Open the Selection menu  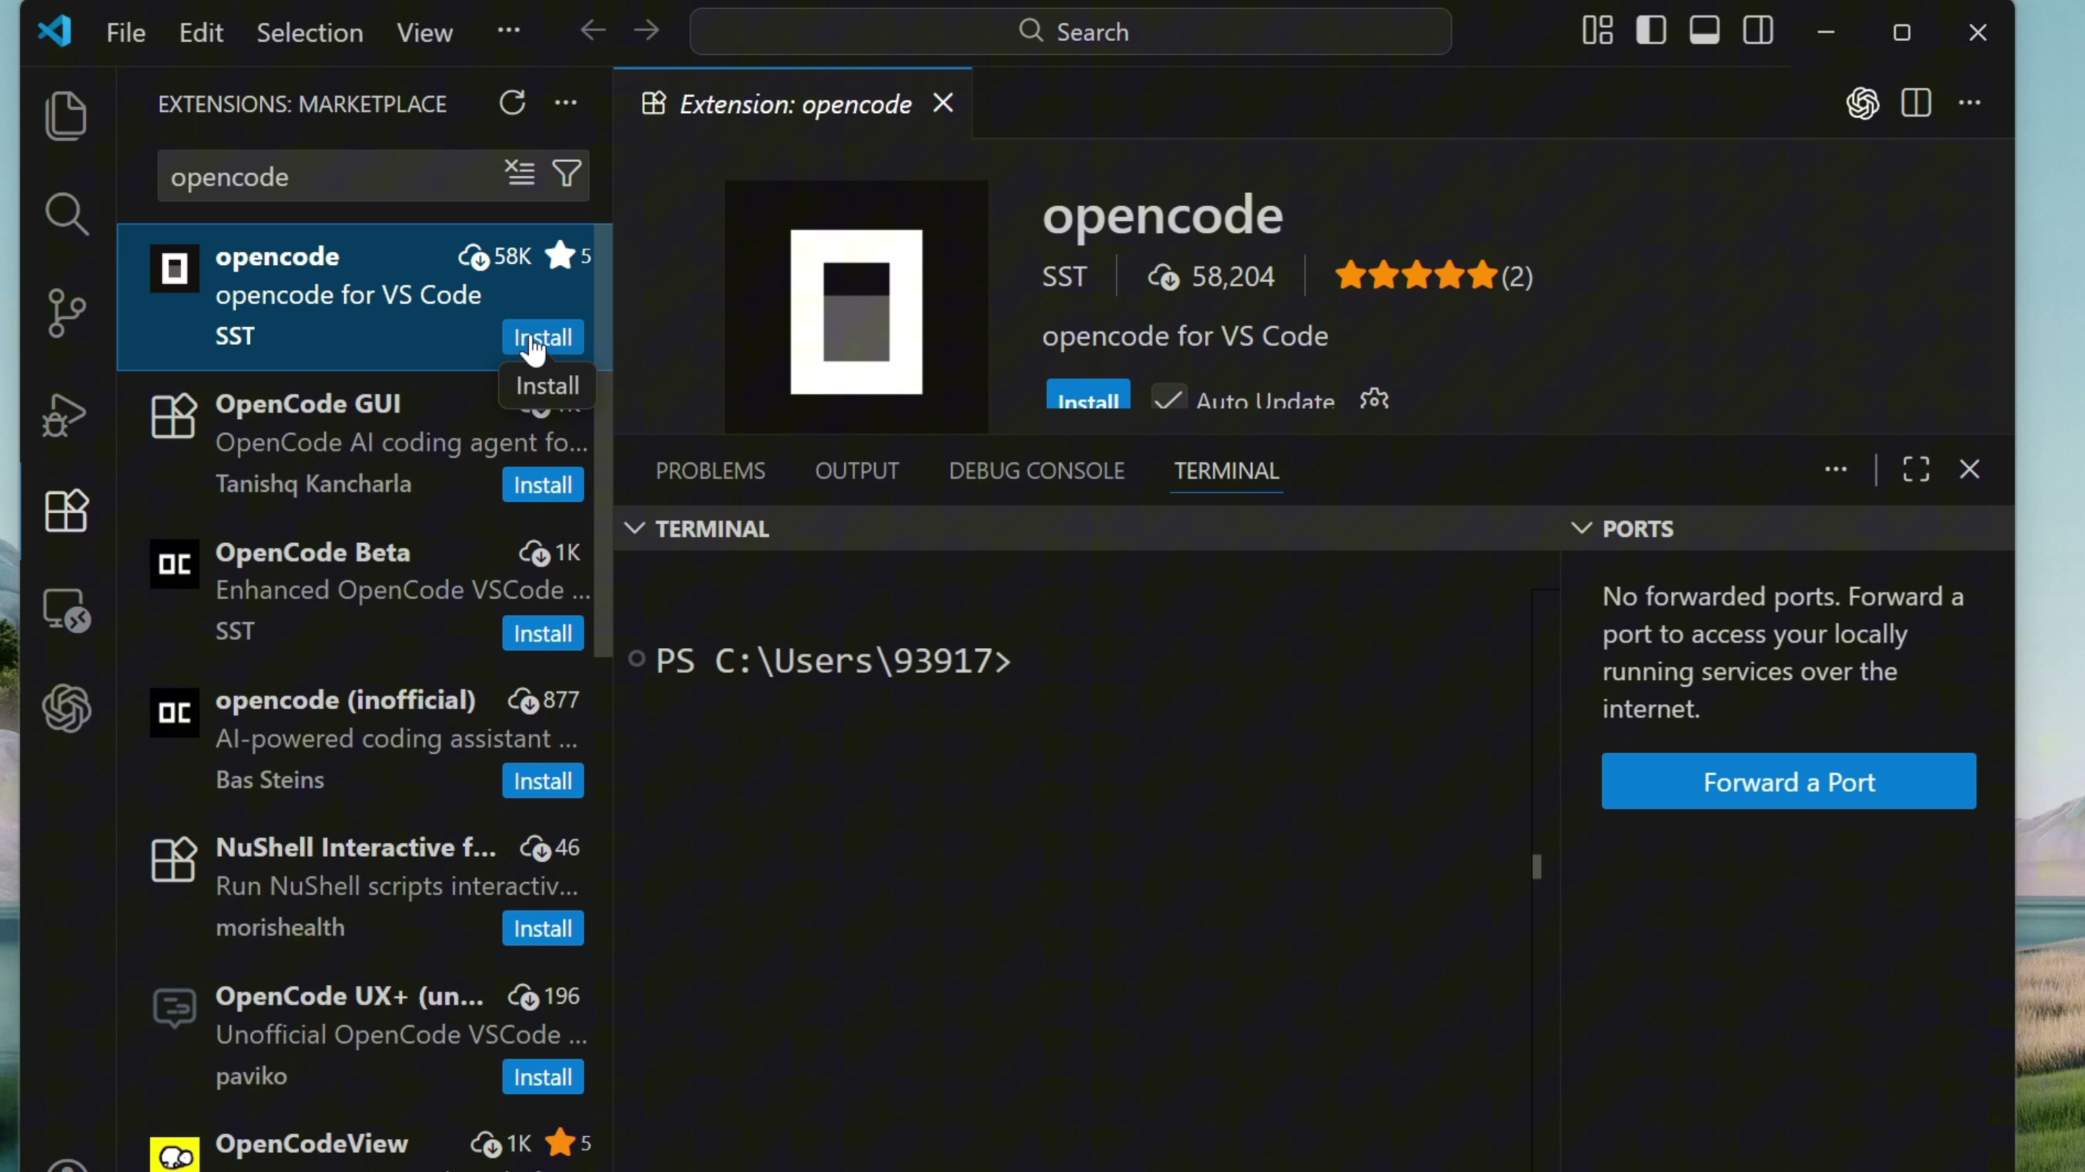coord(309,33)
